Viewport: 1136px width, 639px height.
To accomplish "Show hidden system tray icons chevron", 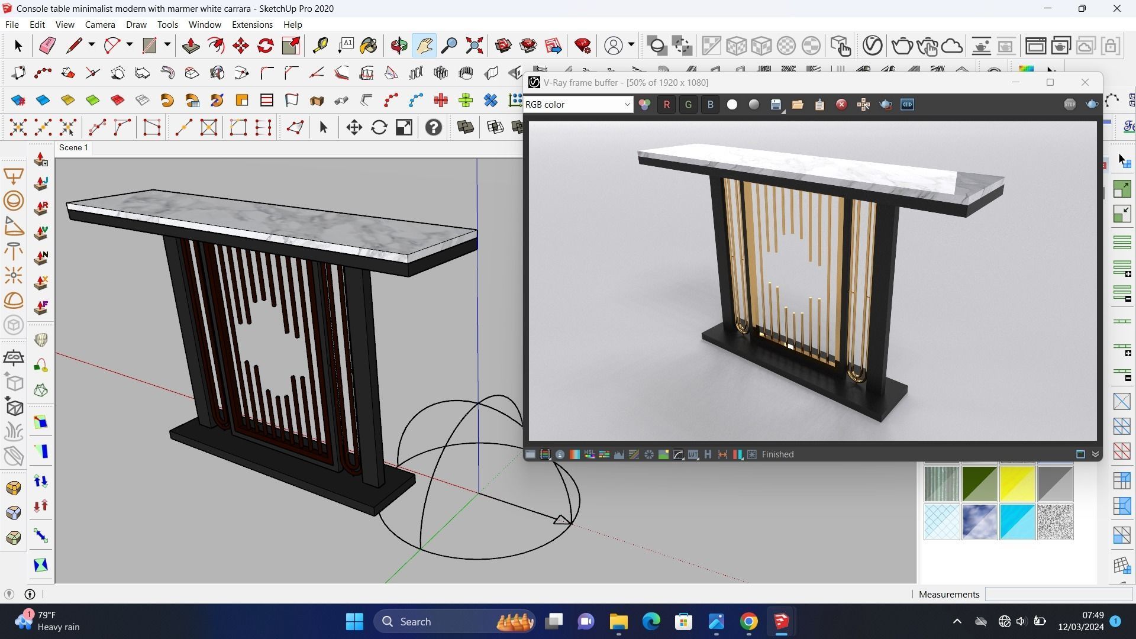I will (x=957, y=621).
